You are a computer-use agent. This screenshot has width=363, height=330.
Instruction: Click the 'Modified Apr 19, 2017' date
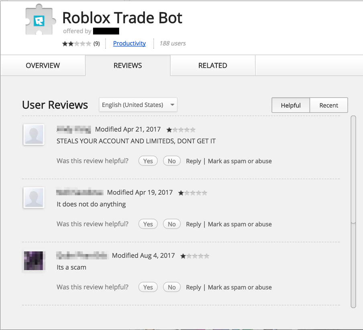click(x=140, y=192)
